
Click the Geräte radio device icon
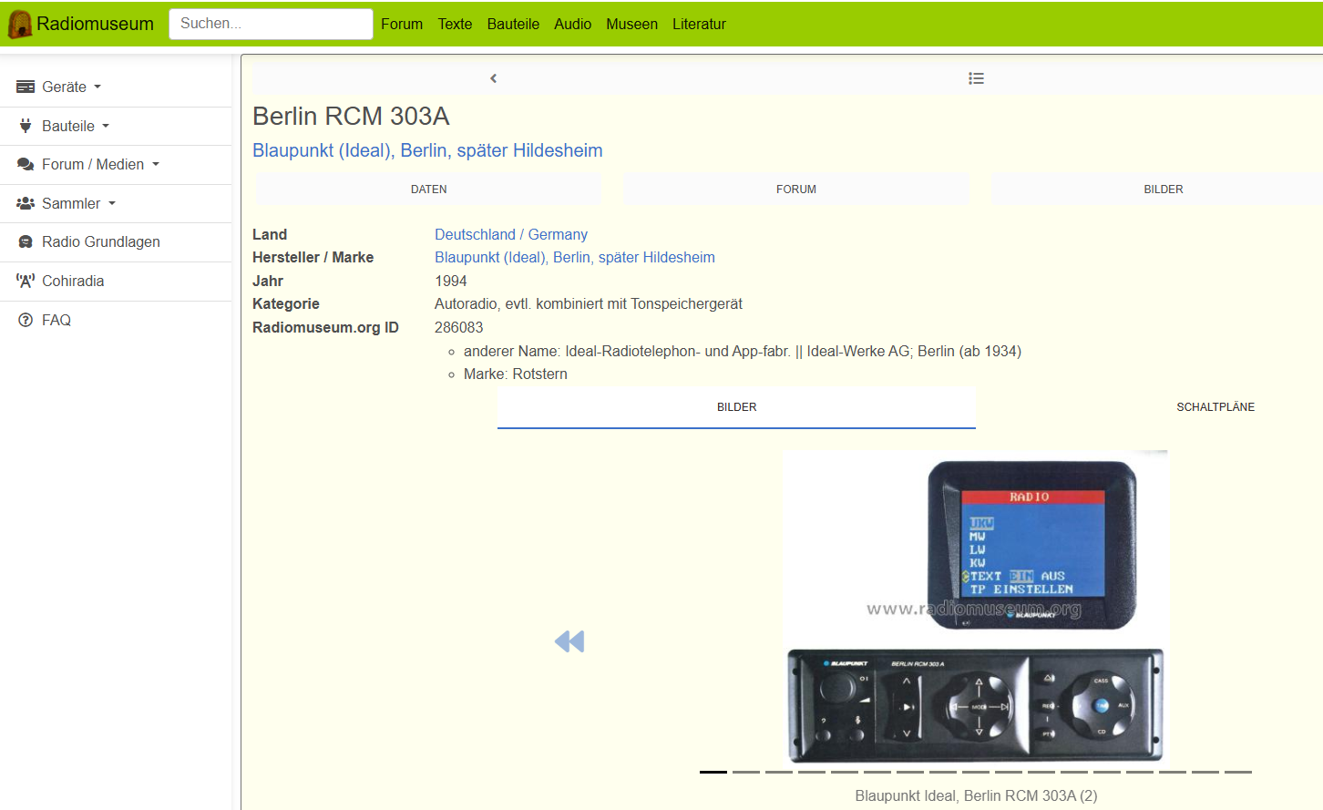(26, 87)
